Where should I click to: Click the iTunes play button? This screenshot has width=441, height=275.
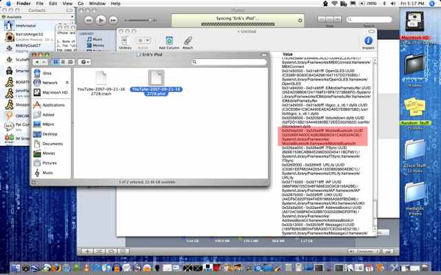101,20
